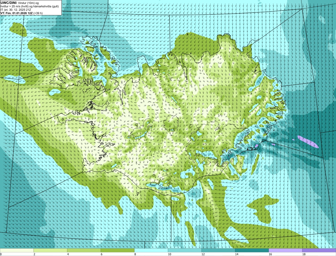Click the legend label "16"
This screenshot has width=336, height=256.
tap(270, 254)
